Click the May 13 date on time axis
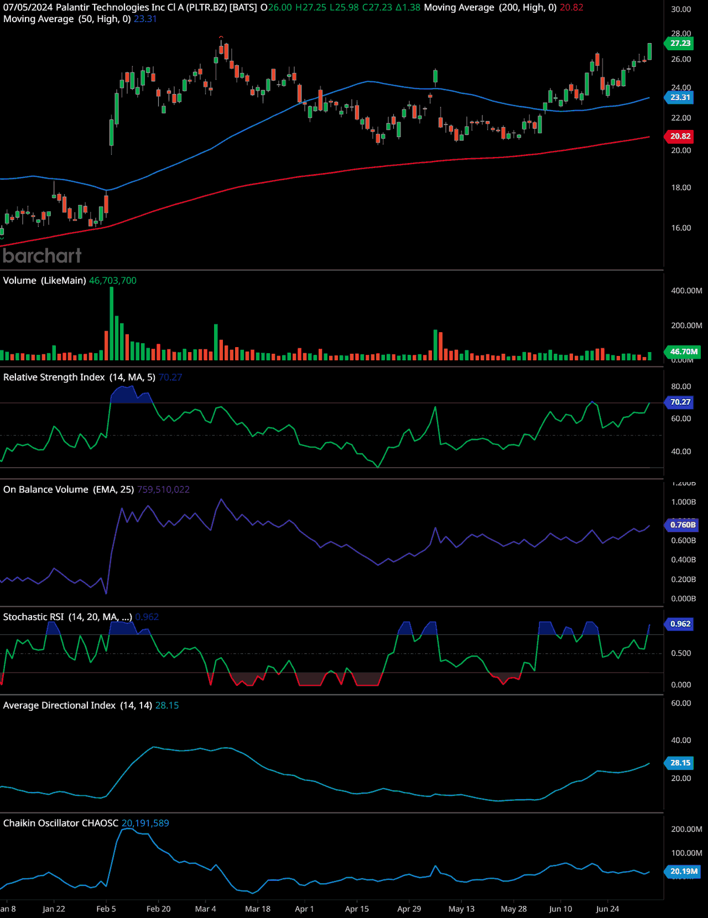Viewport: 708px width, 918px height. click(x=461, y=909)
